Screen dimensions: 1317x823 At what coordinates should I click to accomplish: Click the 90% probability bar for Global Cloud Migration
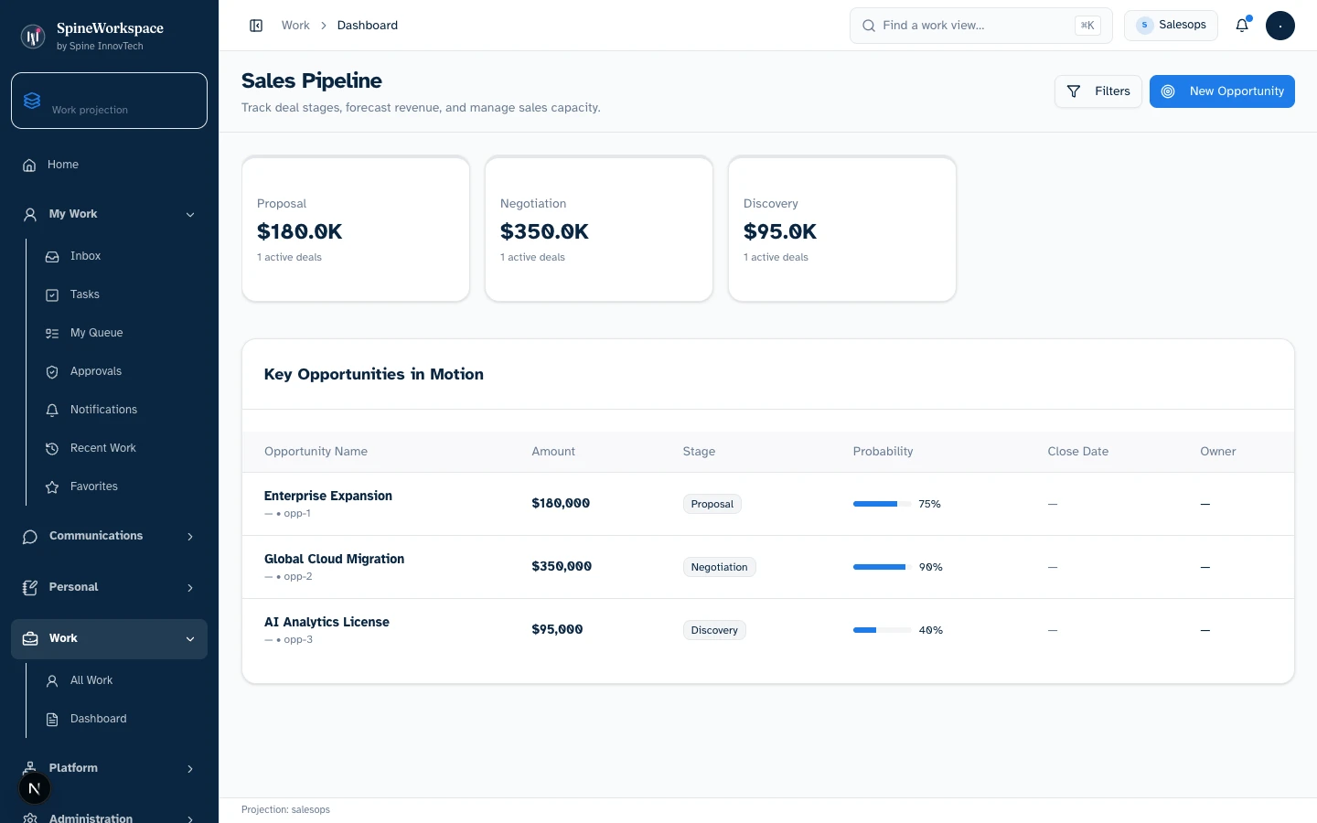(x=882, y=567)
